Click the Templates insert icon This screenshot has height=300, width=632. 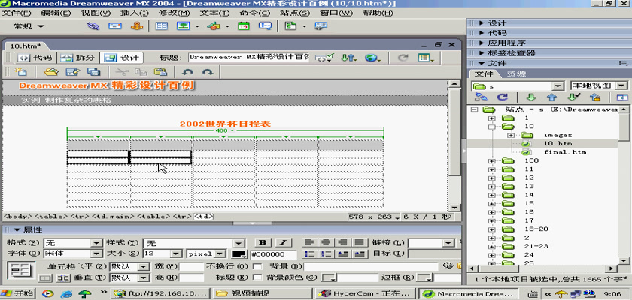click(x=290, y=26)
